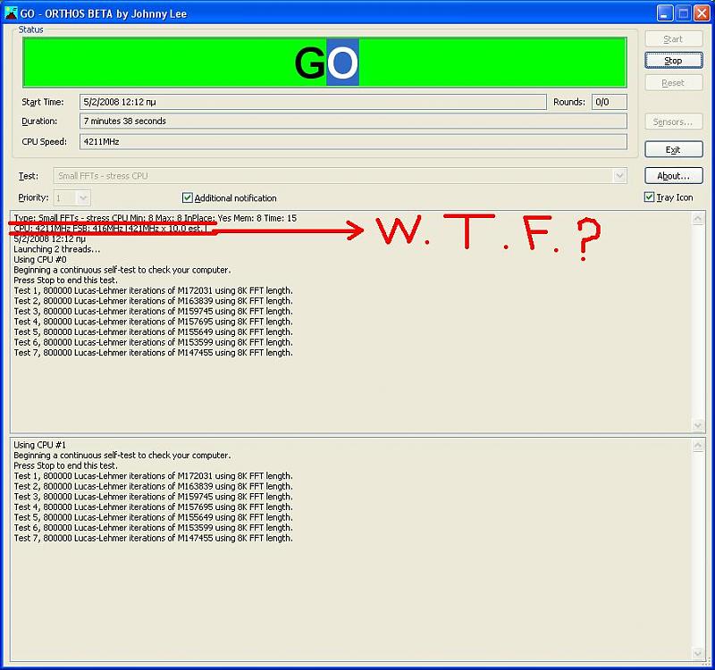
Task: Click the "Launching 2 threads..." log line
Action: pos(57,249)
